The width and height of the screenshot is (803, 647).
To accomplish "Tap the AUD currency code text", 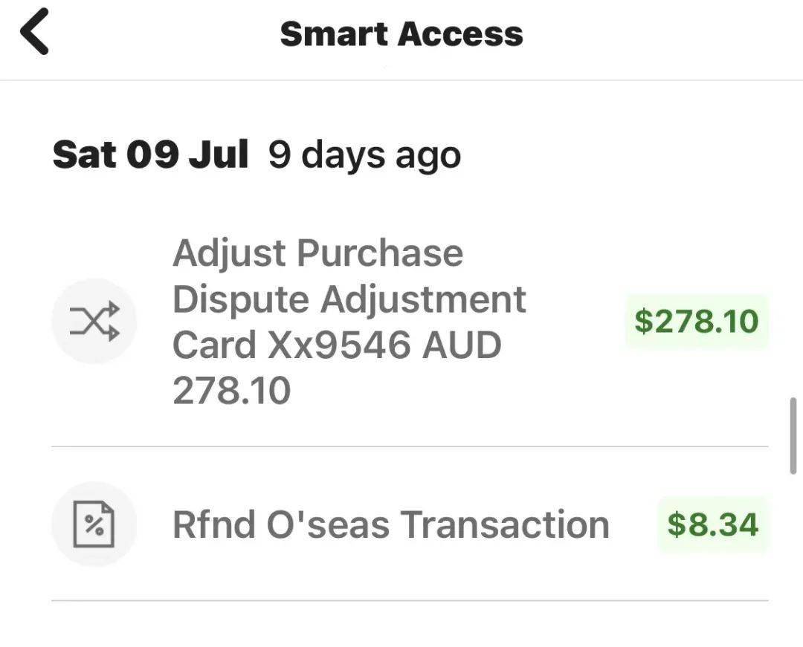I will pos(462,345).
